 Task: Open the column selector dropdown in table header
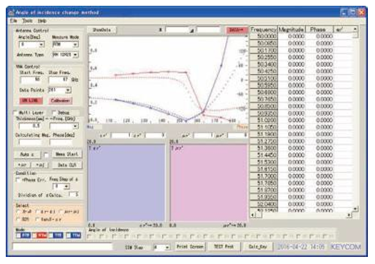pyautogui.click(x=355, y=29)
